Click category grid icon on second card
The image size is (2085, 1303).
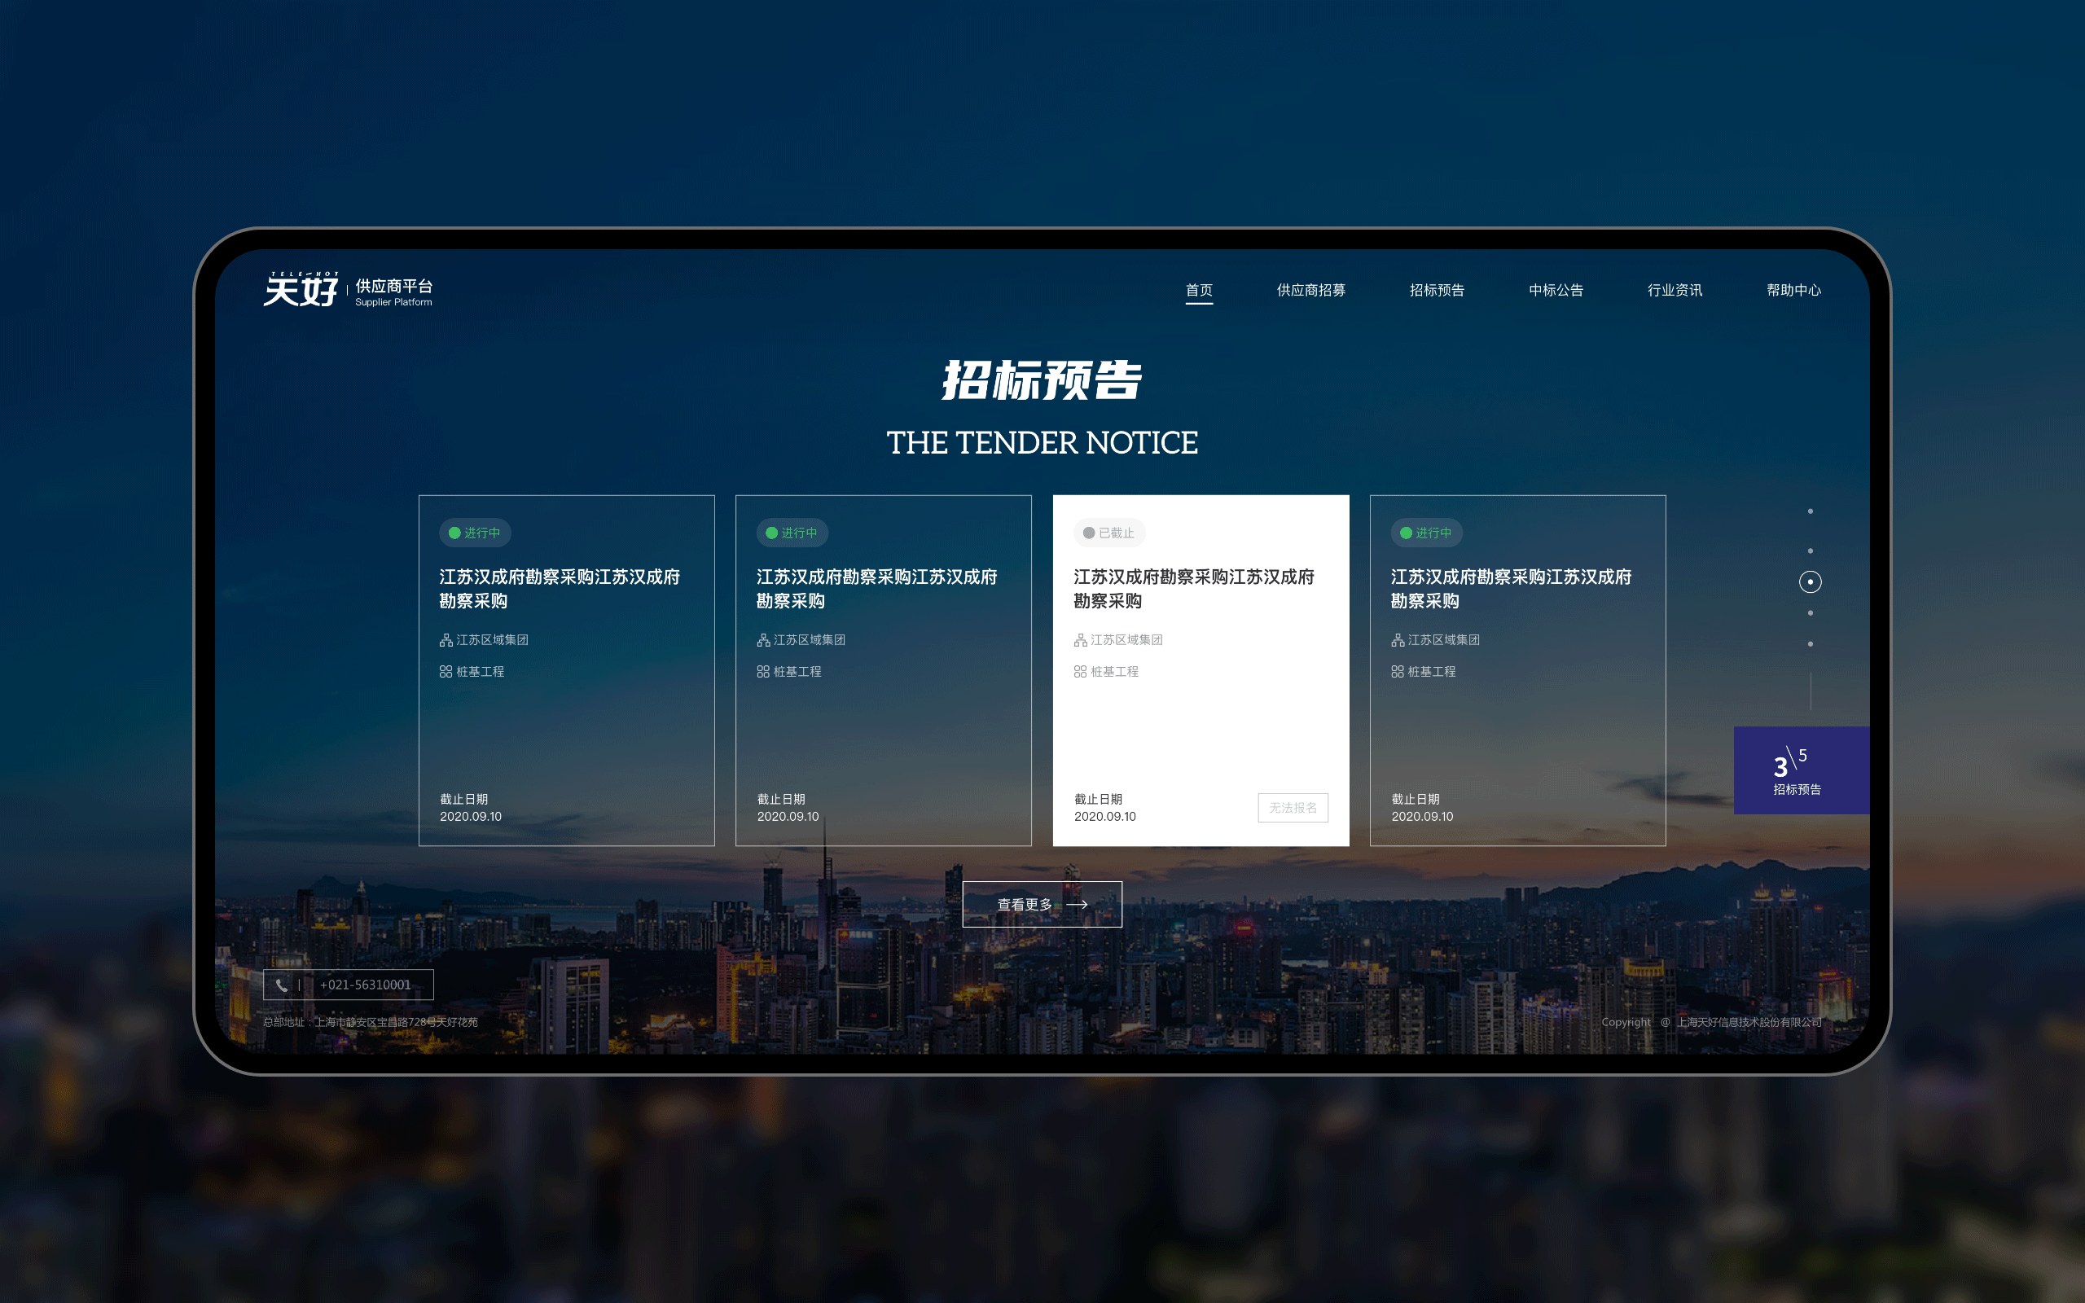762,671
